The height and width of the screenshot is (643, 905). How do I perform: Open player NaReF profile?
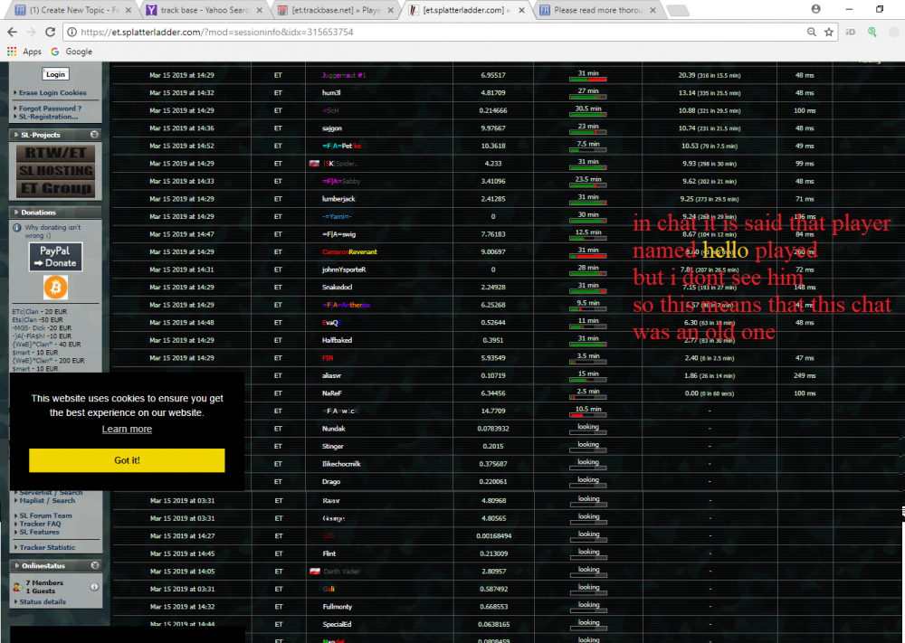pos(332,393)
